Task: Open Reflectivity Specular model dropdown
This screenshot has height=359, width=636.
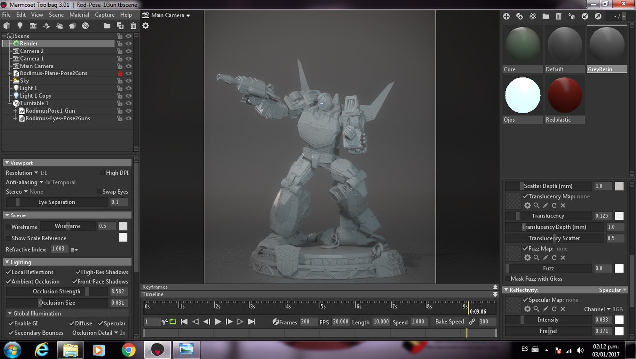Action: click(613, 290)
